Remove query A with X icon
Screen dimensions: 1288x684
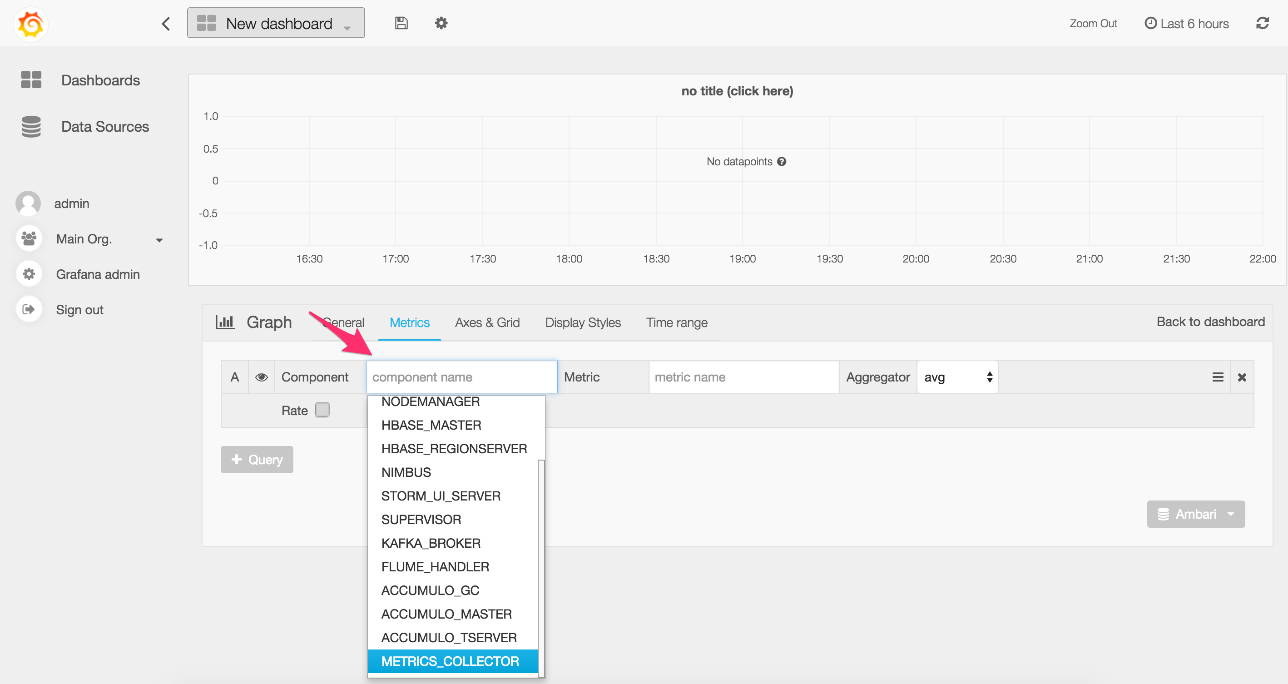coord(1242,377)
